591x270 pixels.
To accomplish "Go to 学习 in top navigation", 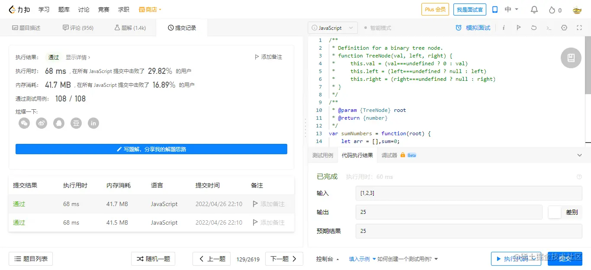I will point(44,10).
